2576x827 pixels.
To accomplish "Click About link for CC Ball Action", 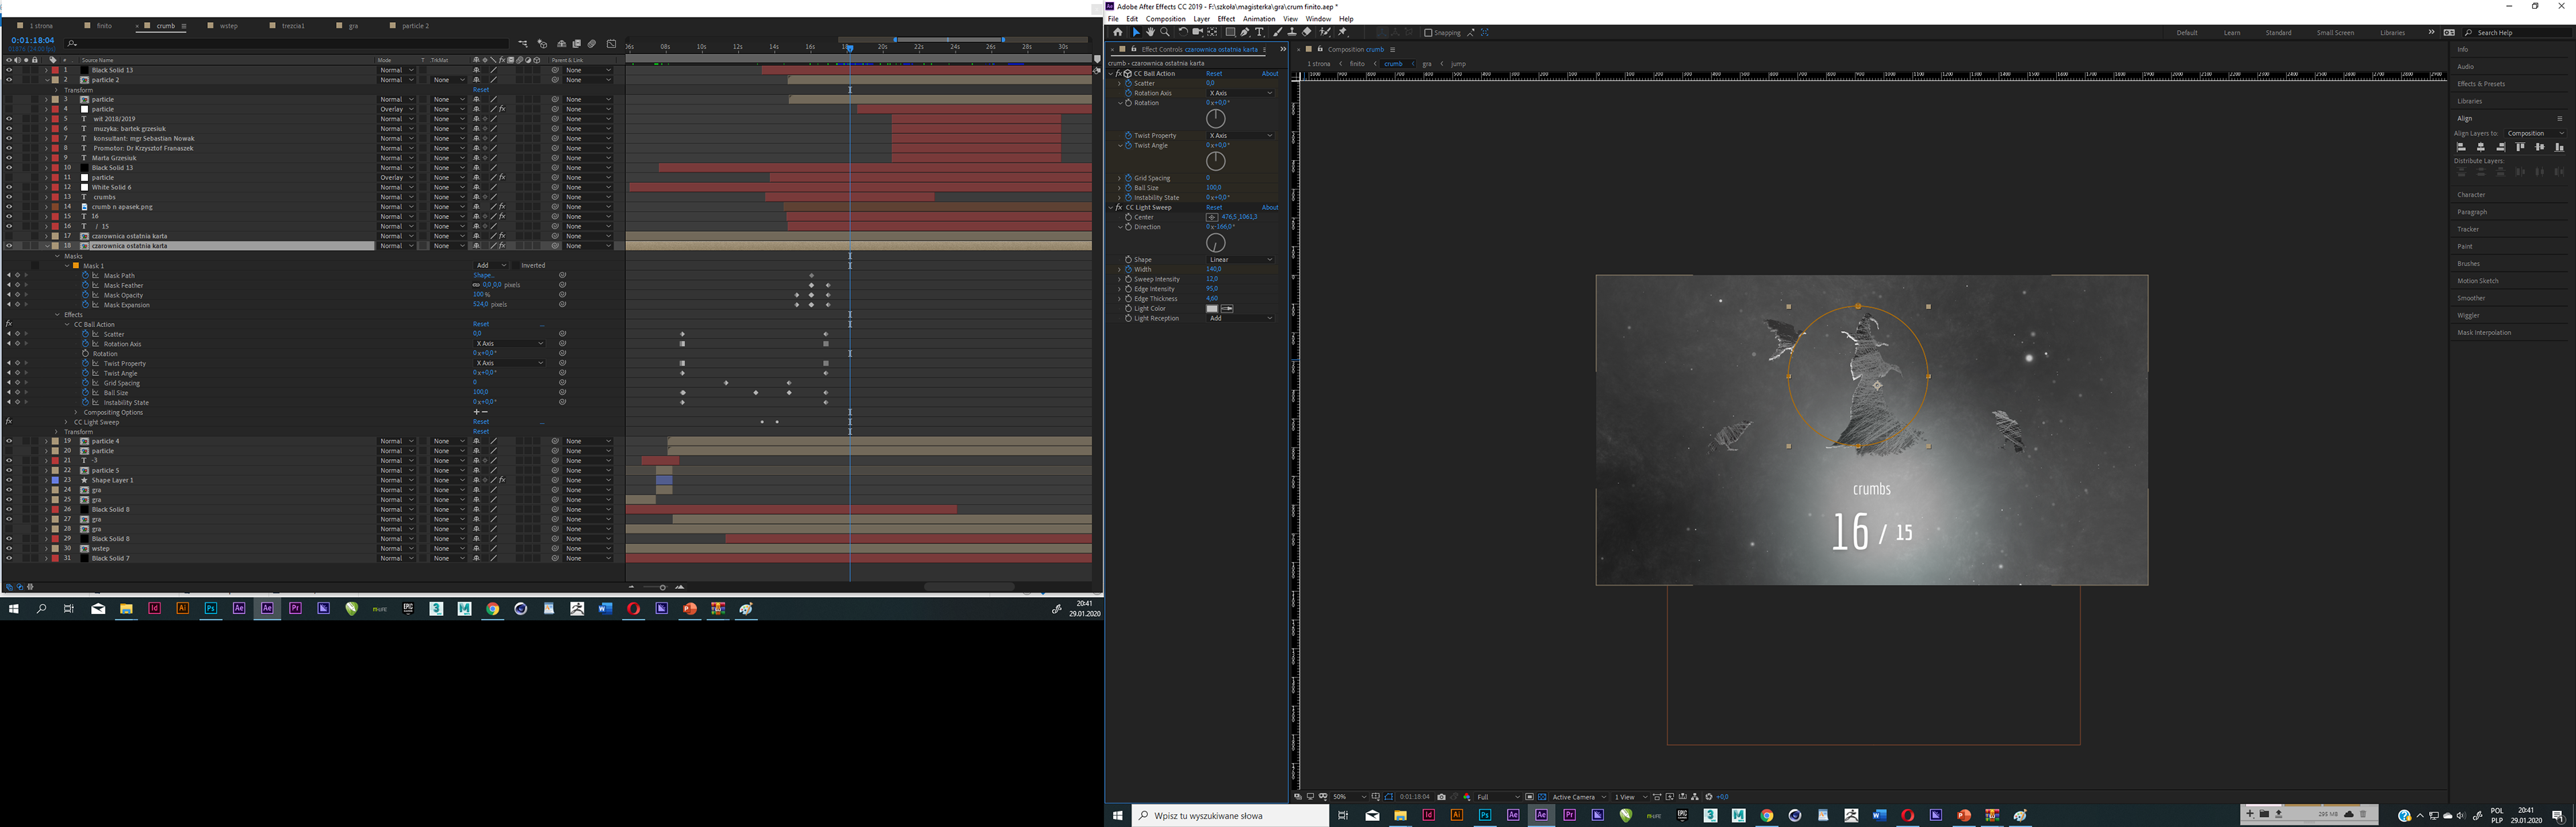I will pyautogui.click(x=1269, y=74).
